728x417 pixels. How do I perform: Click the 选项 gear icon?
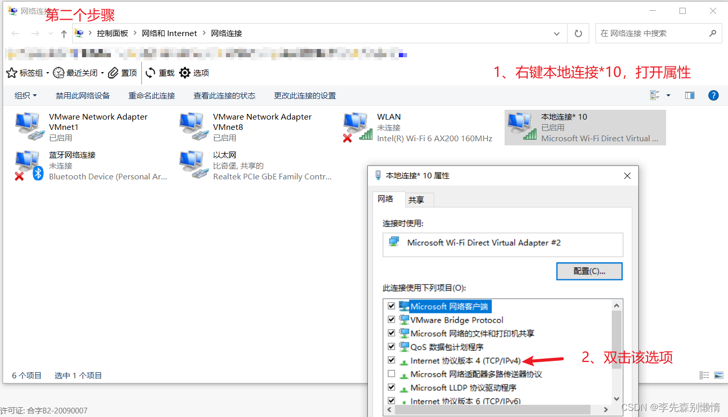(x=185, y=73)
